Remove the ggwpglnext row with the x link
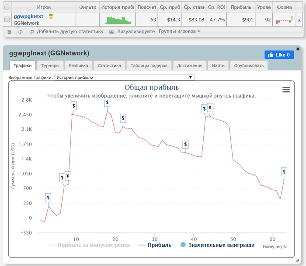306x266 pixels. pyautogui.click(x=299, y=20)
